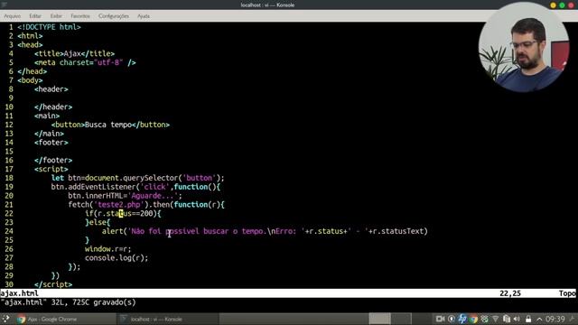Viewport: 578px width, 325px height.
Task: Open the Exibir menu
Action: click(56, 16)
